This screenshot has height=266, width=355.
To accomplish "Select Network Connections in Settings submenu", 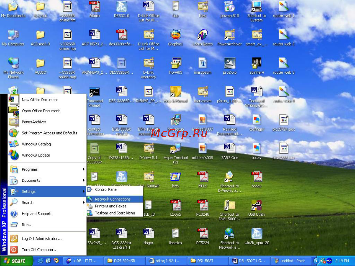I will [114, 199].
